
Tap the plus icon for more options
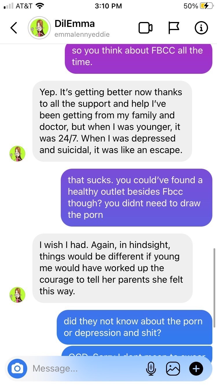(196, 368)
